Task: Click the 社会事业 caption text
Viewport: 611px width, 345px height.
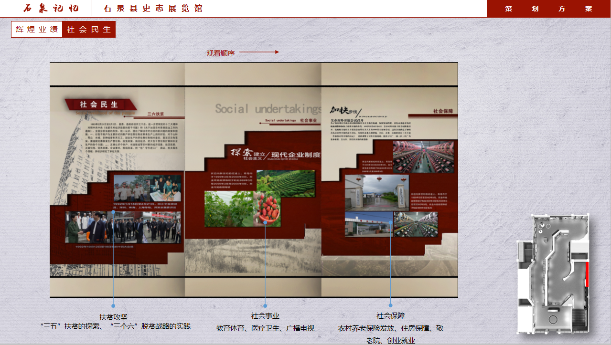Action: tap(265, 315)
